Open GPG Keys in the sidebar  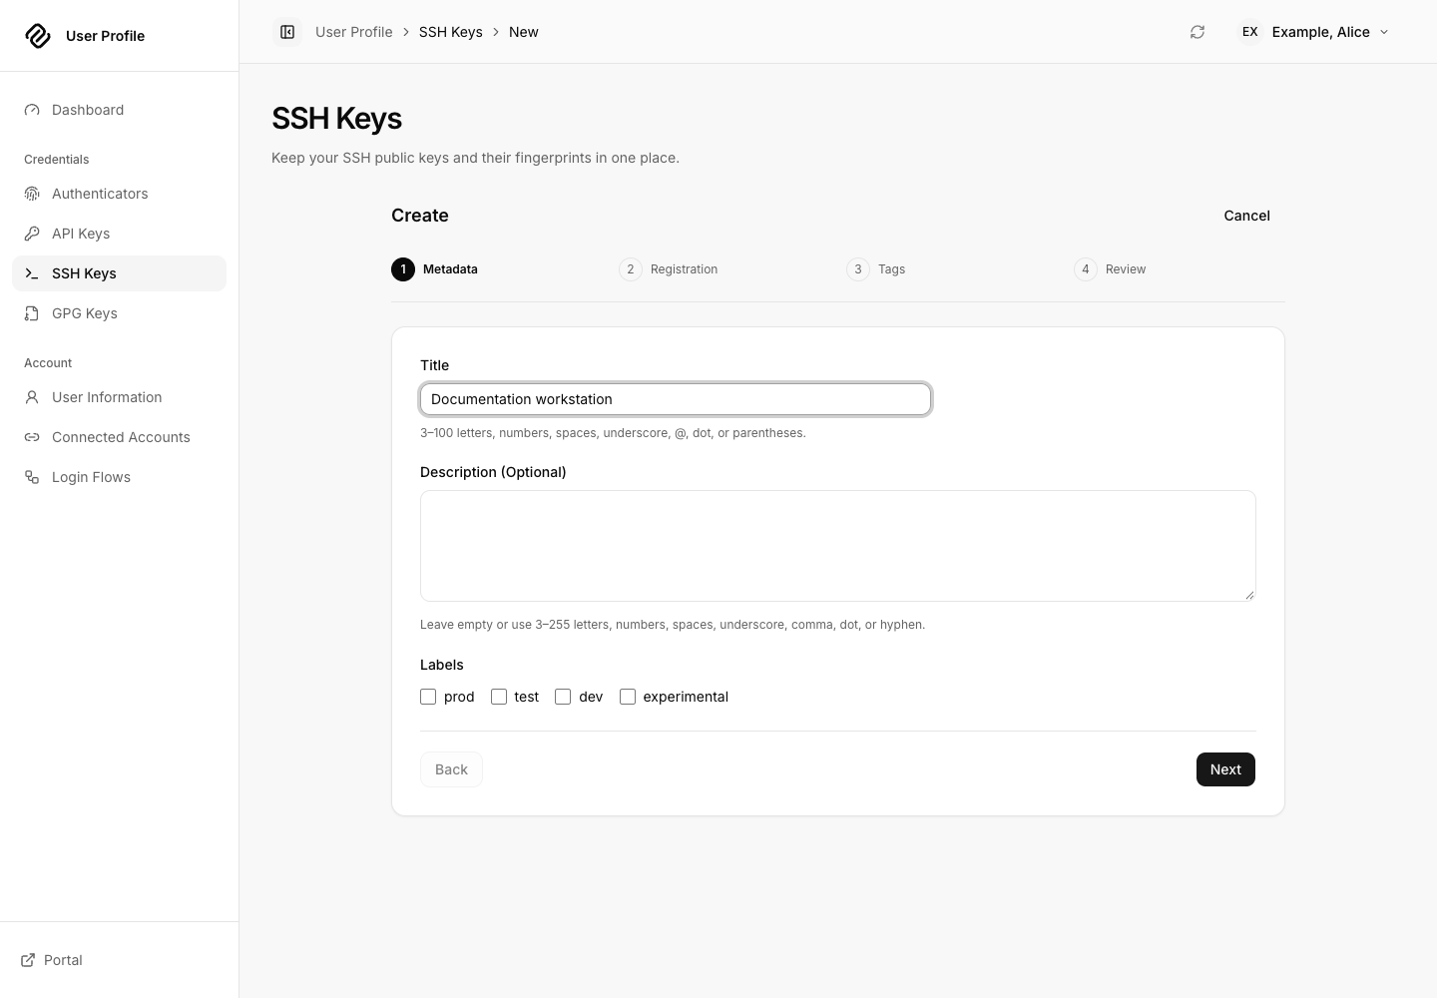(x=119, y=313)
